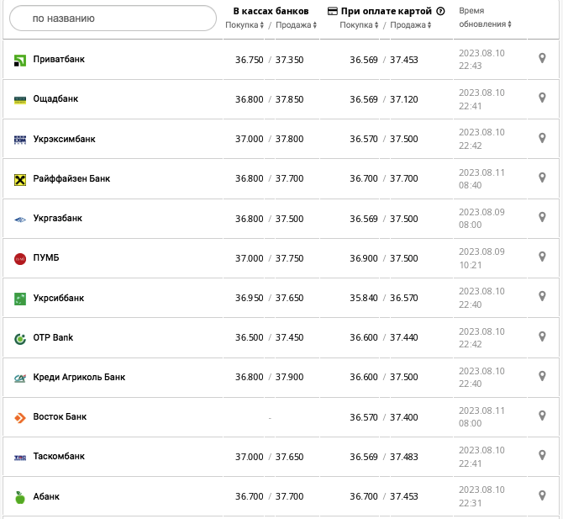Open Восток Банк location pin
This screenshot has height=519, width=563.
pos(542,416)
